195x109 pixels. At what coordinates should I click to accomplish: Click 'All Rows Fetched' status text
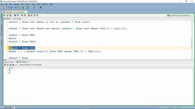pyautogui.click(x=30, y=65)
